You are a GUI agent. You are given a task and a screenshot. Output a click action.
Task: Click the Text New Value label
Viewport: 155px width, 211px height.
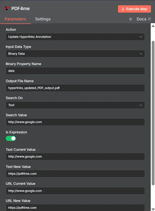coord(18,167)
